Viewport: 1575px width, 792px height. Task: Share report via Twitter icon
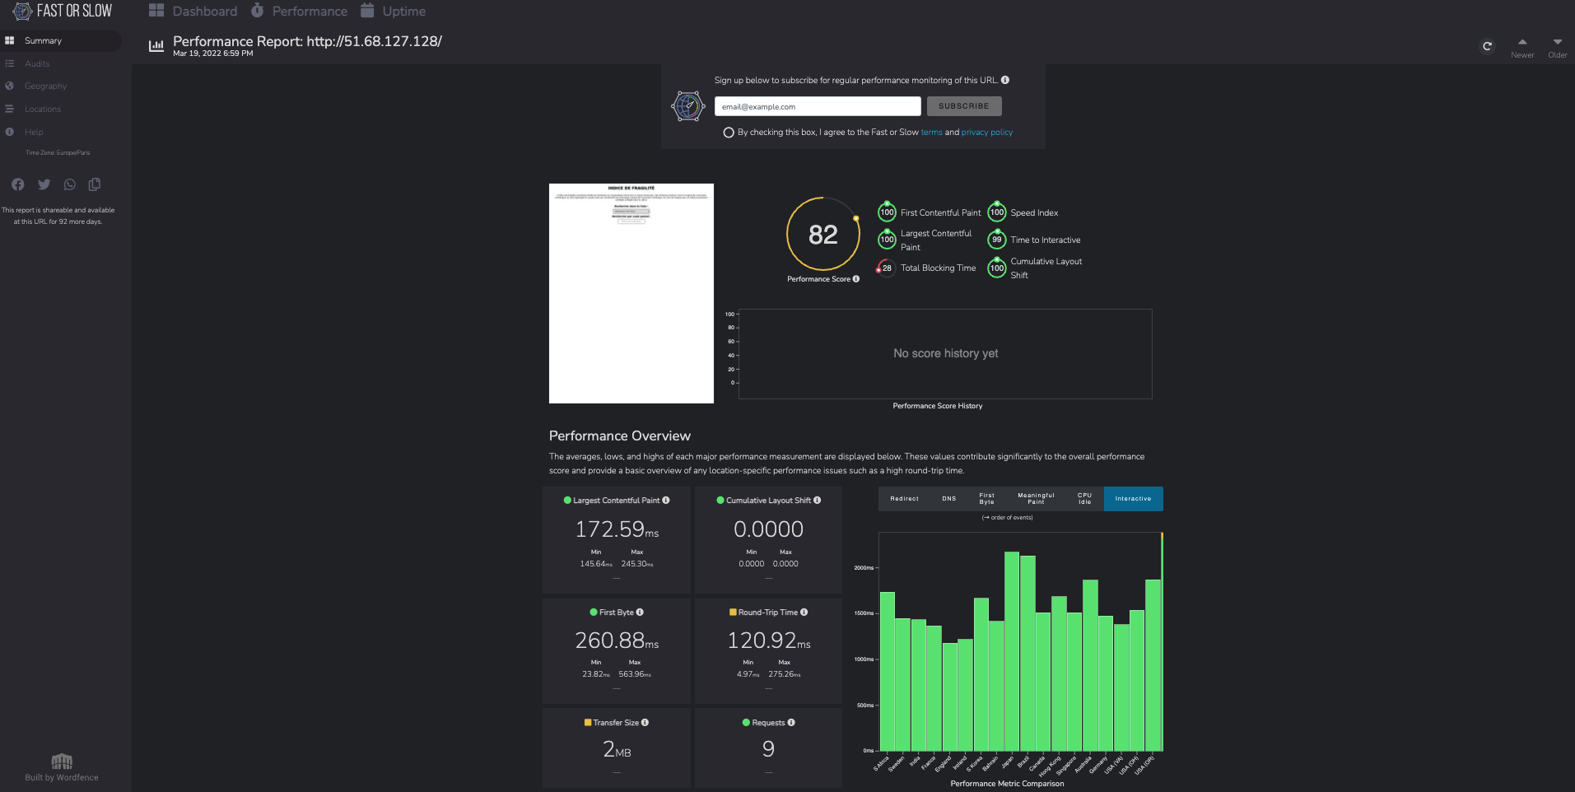(44, 184)
